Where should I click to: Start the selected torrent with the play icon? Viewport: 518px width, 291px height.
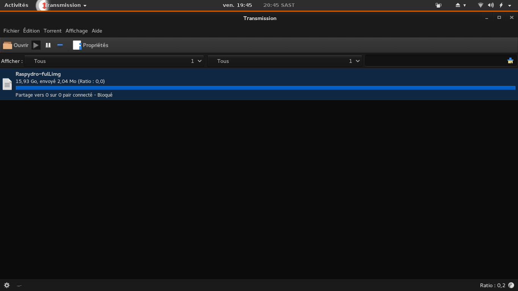[x=36, y=45]
